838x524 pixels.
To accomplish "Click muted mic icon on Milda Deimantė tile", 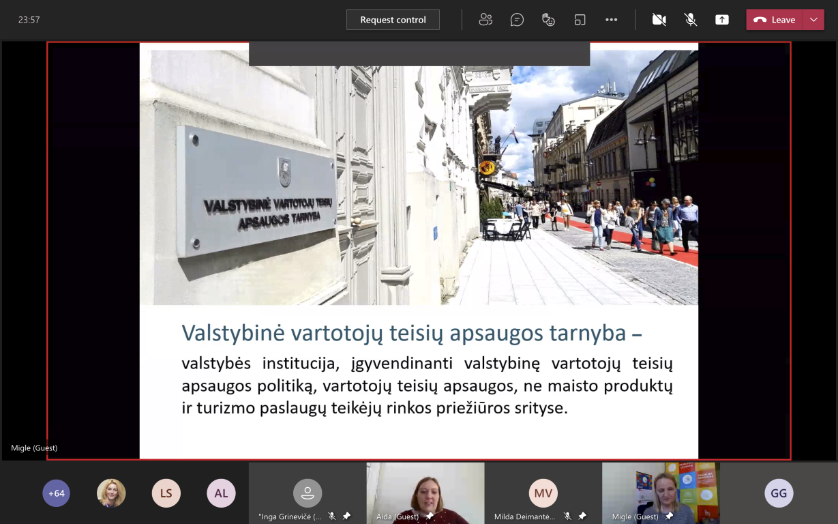I will (x=567, y=516).
